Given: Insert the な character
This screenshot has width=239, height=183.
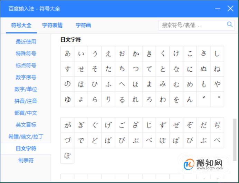Looking at the screenshot, I should 176,69.
